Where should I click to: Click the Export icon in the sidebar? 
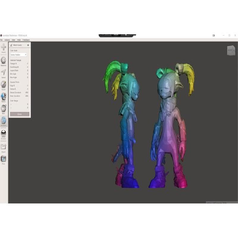4,147
